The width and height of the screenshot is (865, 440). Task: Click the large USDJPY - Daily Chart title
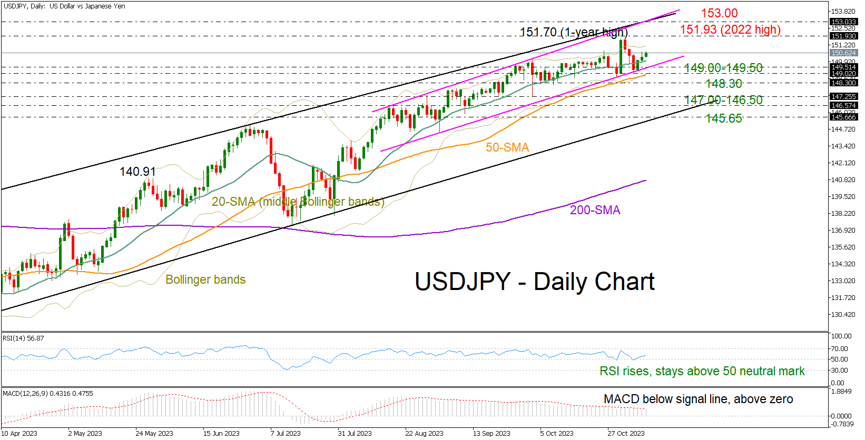click(535, 282)
